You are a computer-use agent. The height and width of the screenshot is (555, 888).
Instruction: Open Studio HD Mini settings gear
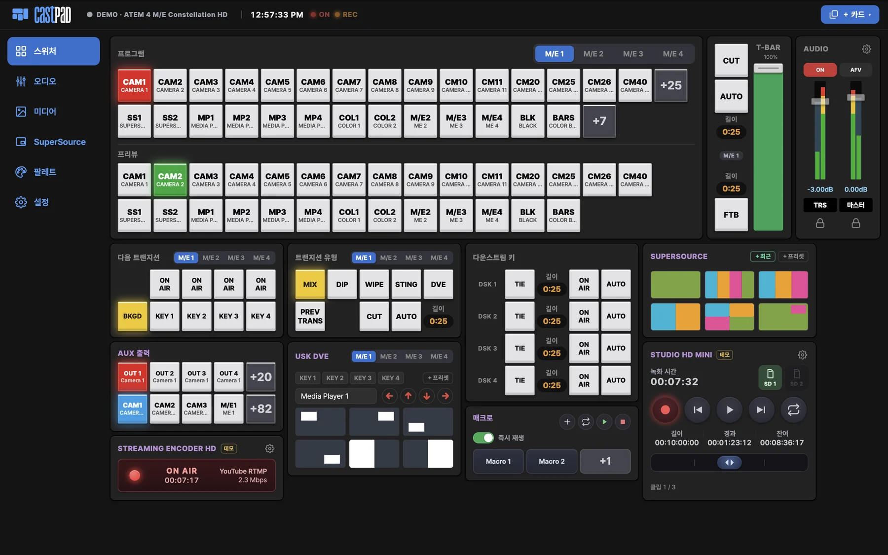[x=802, y=355]
